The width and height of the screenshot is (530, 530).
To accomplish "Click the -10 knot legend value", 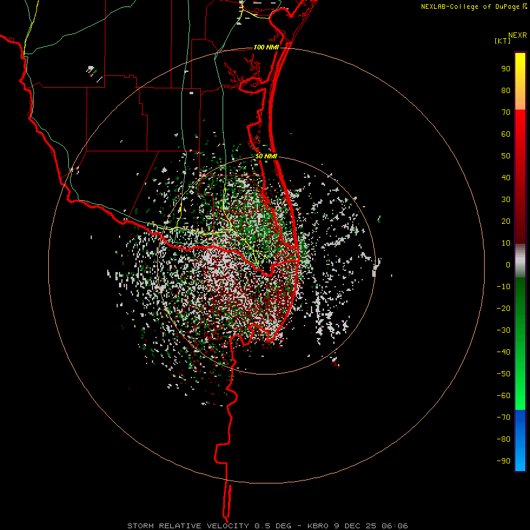I will 503,287.
